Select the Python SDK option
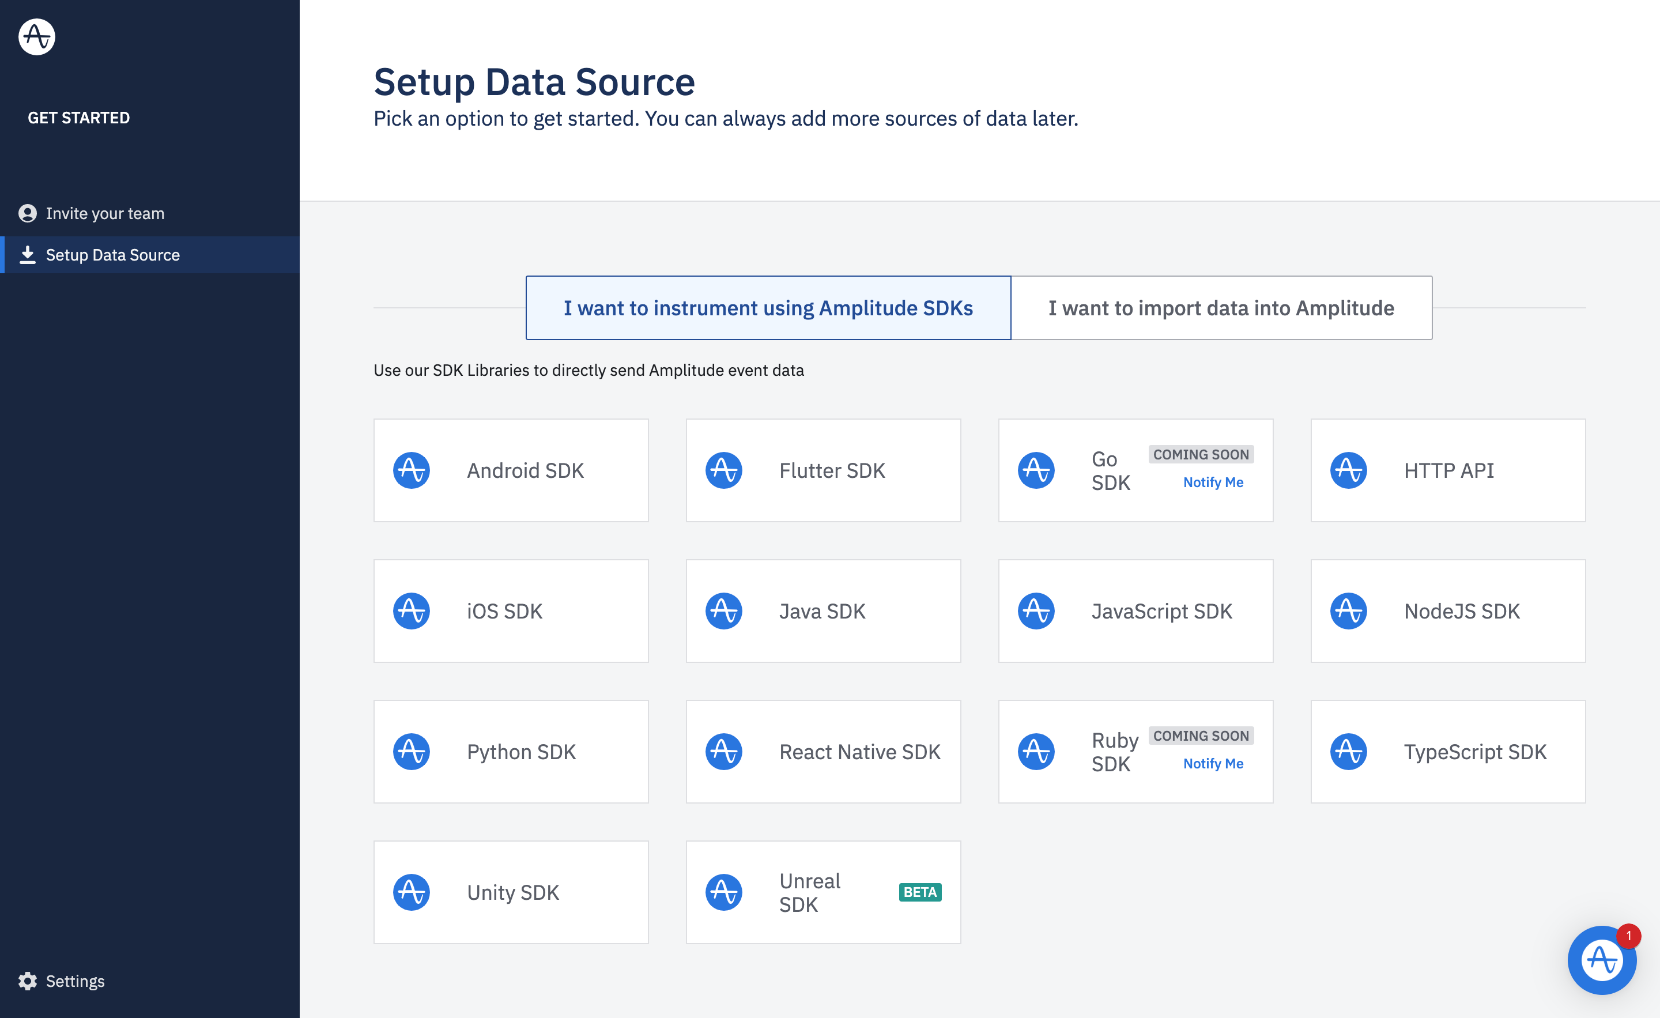This screenshot has height=1018, width=1660. click(x=511, y=752)
